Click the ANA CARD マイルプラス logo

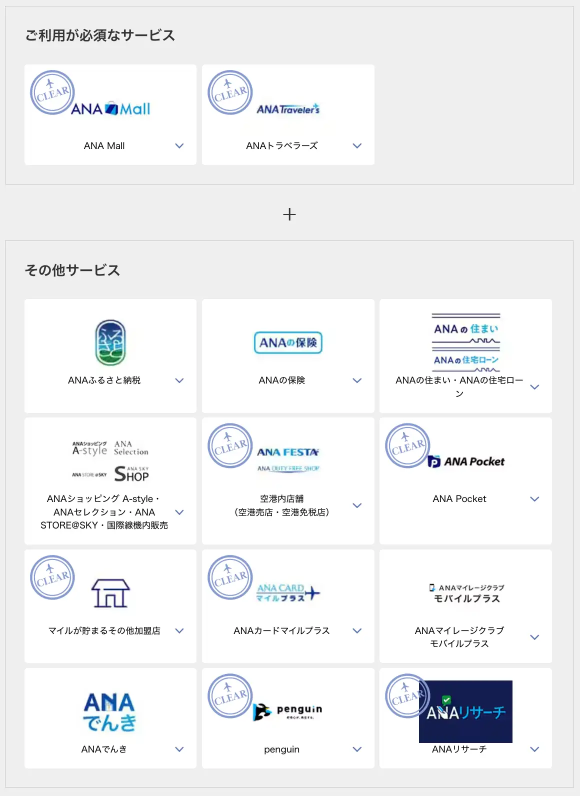[x=288, y=593]
